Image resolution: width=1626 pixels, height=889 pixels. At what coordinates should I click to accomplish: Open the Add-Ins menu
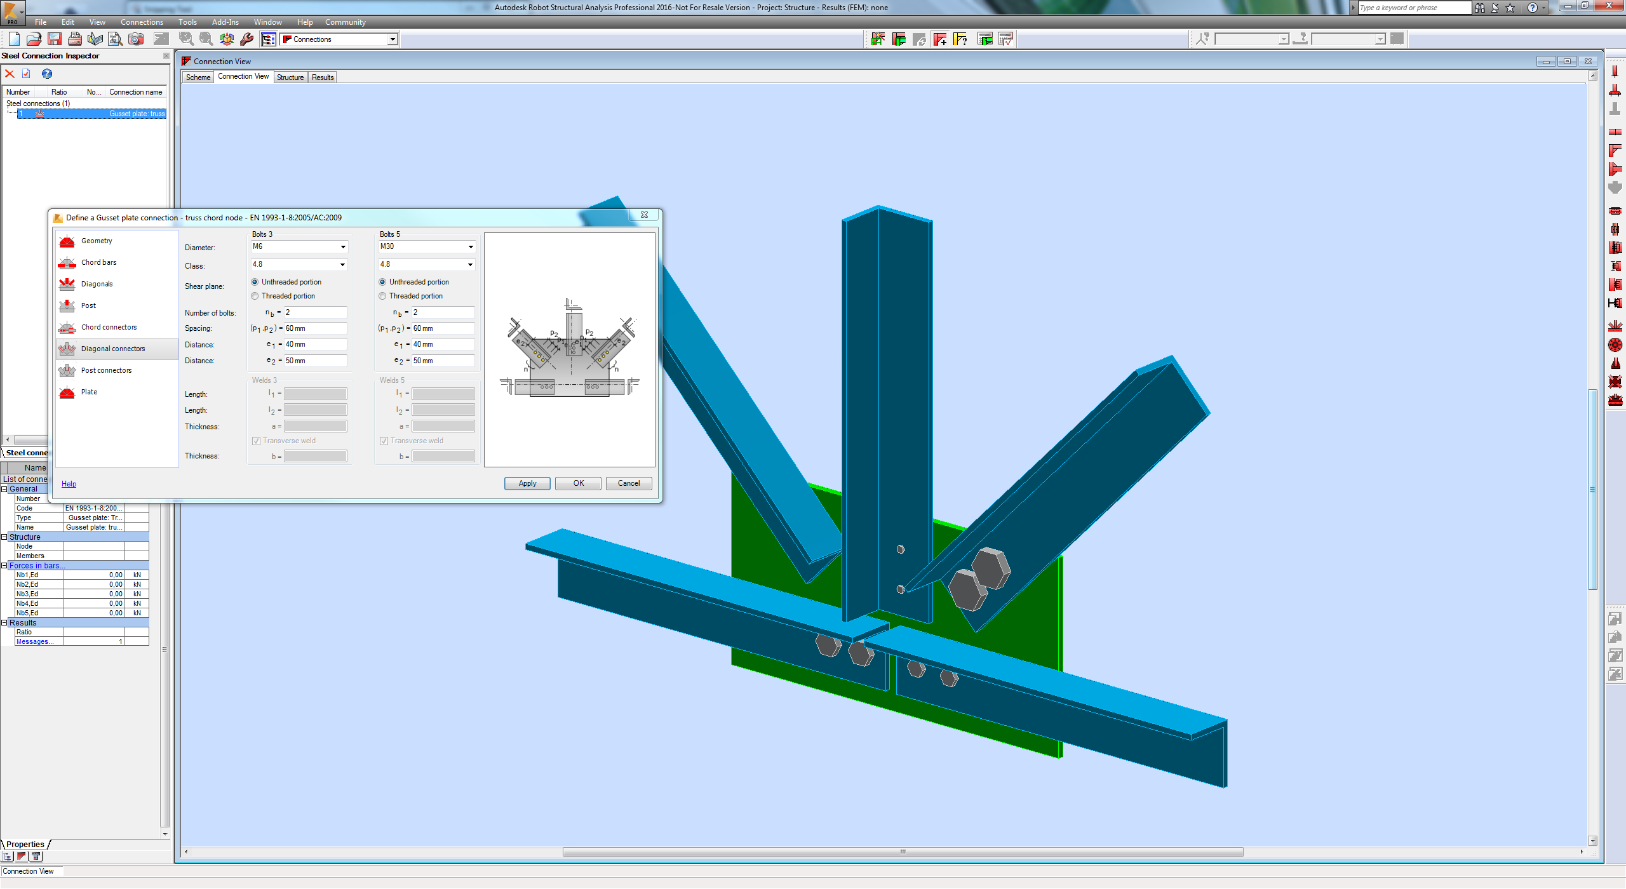click(225, 22)
